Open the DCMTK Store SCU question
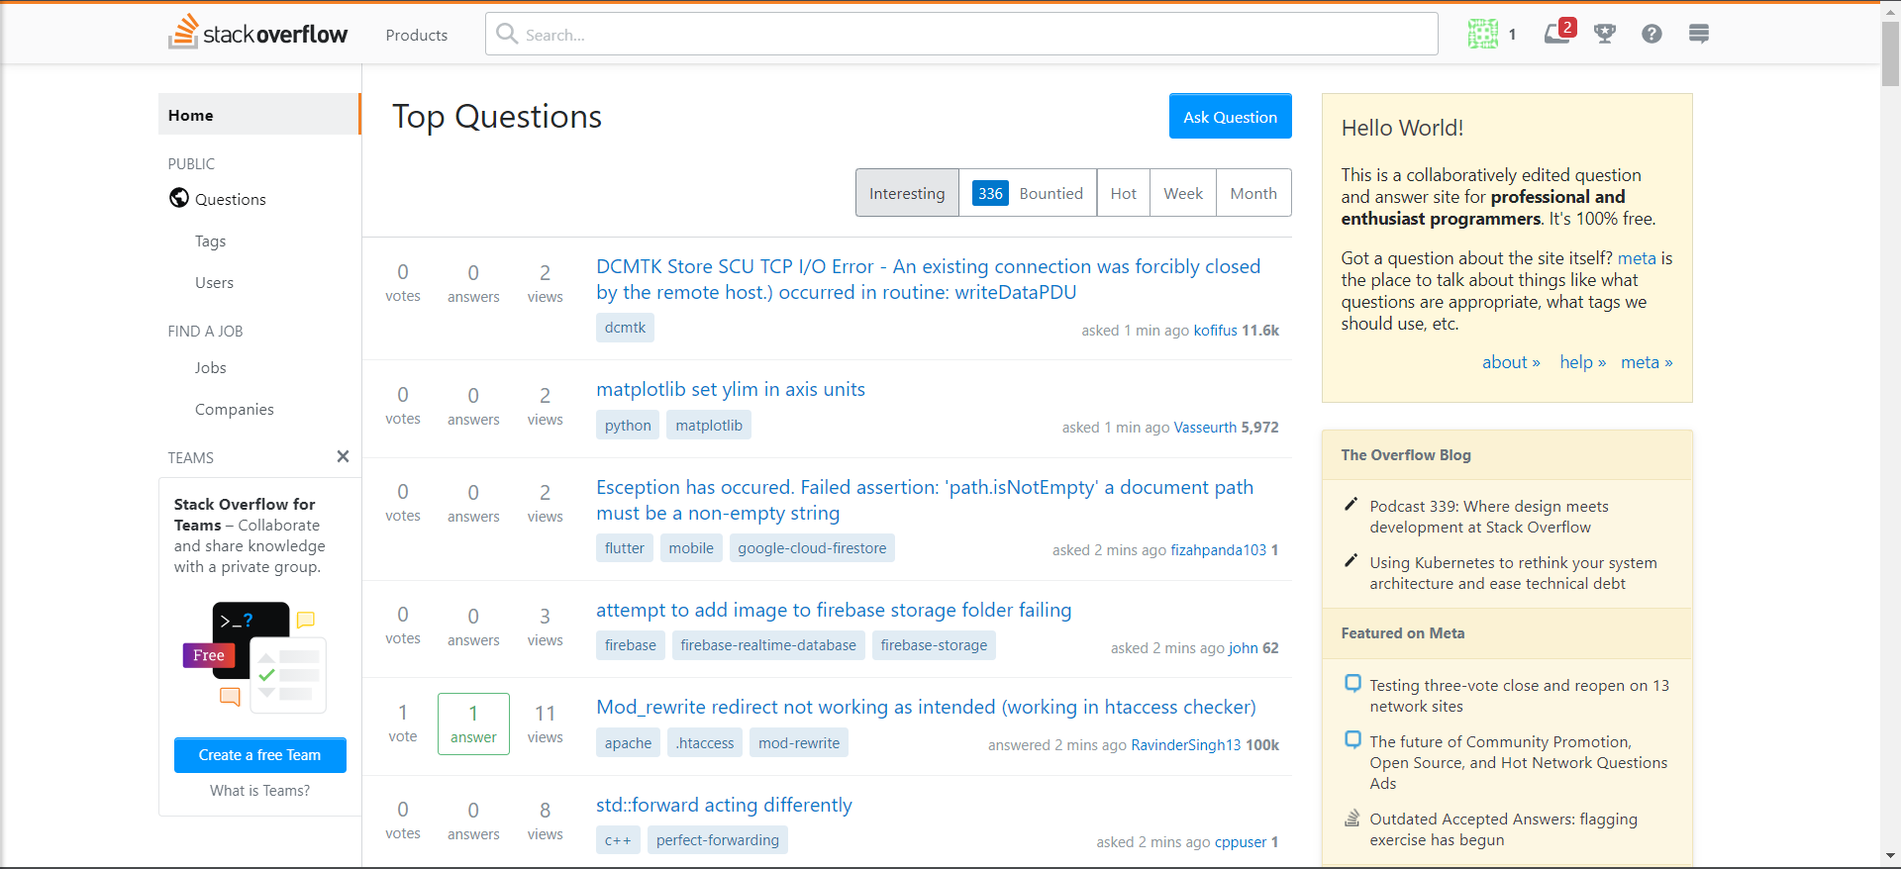This screenshot has height=869, width=1901. 928,279
